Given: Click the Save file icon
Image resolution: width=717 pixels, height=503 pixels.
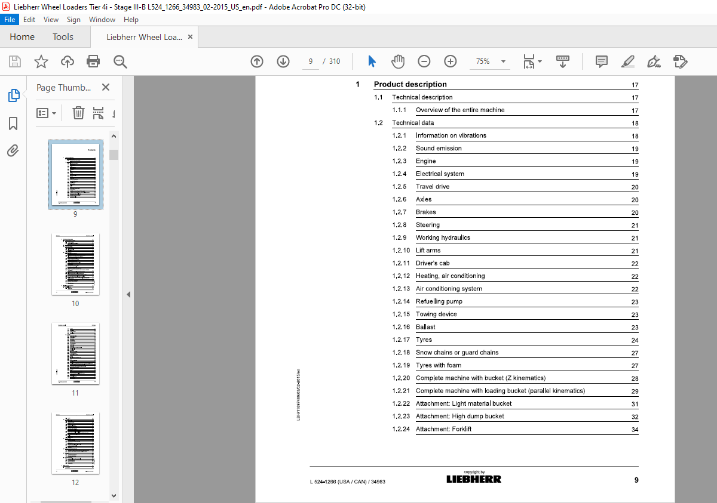Looking at the screenshot, I should 15,61.
